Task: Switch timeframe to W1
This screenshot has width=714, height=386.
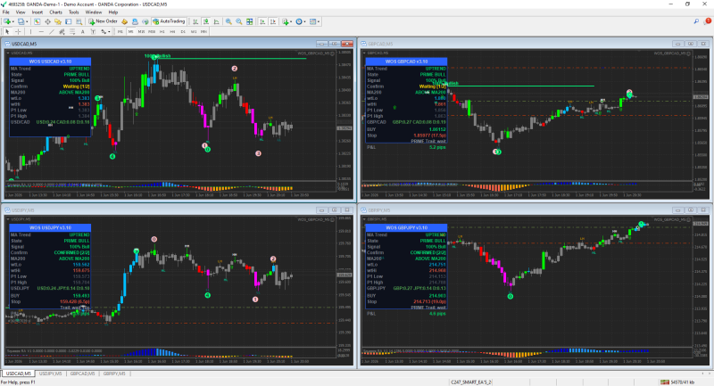Action: (194, 32)
